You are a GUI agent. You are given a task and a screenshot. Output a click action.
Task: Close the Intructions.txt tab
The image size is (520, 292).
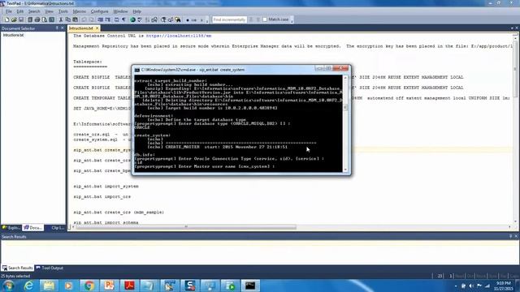point(97,28)
